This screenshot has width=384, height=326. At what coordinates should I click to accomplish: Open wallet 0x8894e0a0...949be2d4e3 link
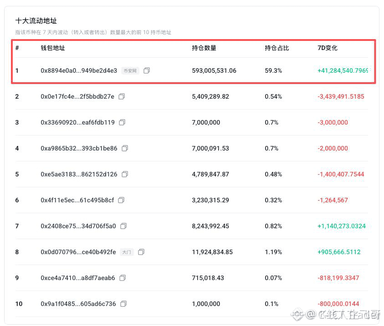click(79, 70)
